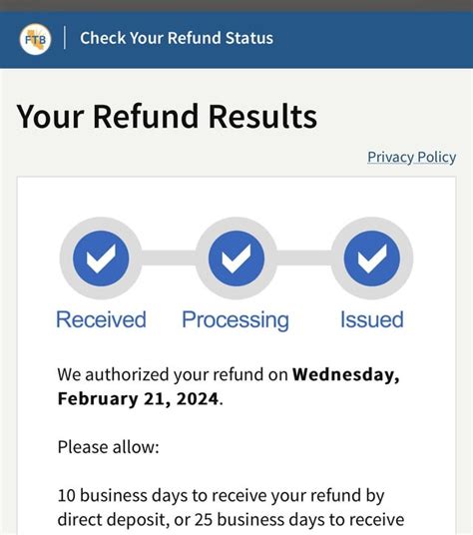Click the Received checkmark icon
This screenshot has width=473, height=535.
pyautogui.click(x=101, y=259)
